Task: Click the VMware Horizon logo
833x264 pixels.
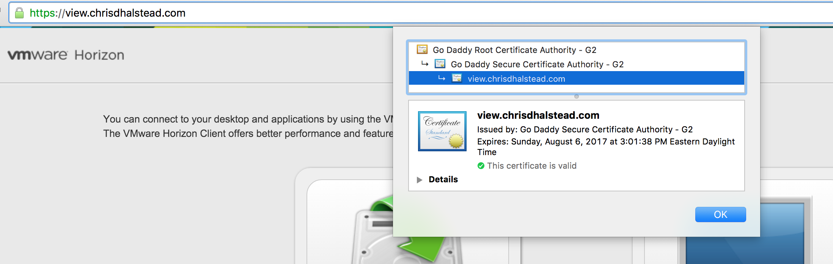Action: point(66,55)
